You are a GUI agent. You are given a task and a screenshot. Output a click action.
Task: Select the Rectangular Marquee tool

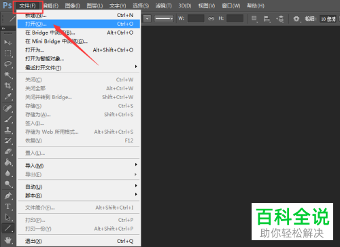[x=8, y=53]
